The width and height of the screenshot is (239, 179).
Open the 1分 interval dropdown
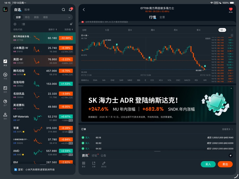222,30
